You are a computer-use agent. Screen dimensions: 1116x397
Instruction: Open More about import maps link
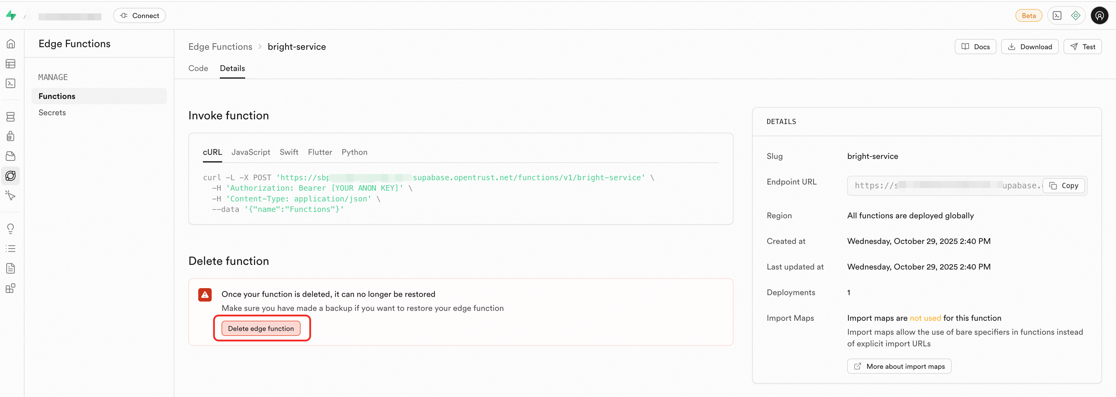899,366
